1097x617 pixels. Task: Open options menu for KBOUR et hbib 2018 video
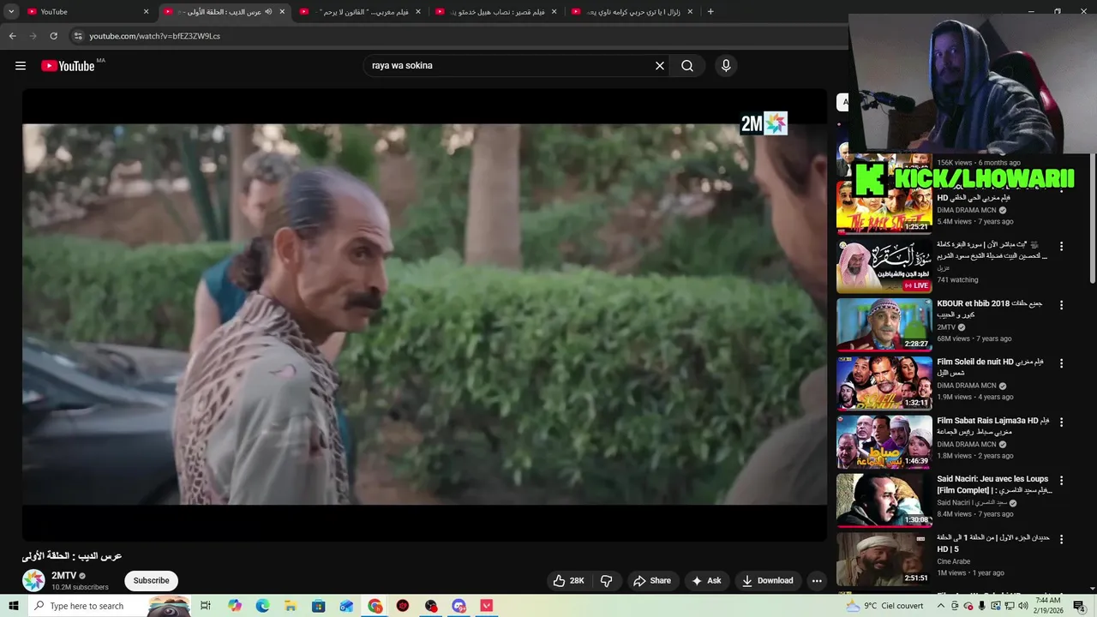(1061, 305)
